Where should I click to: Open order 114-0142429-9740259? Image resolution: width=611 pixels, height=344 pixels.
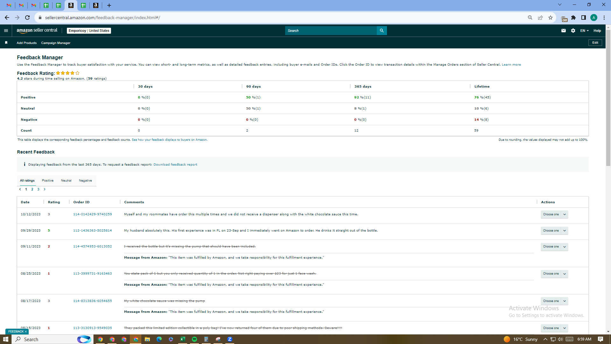(x=93, y=214)
